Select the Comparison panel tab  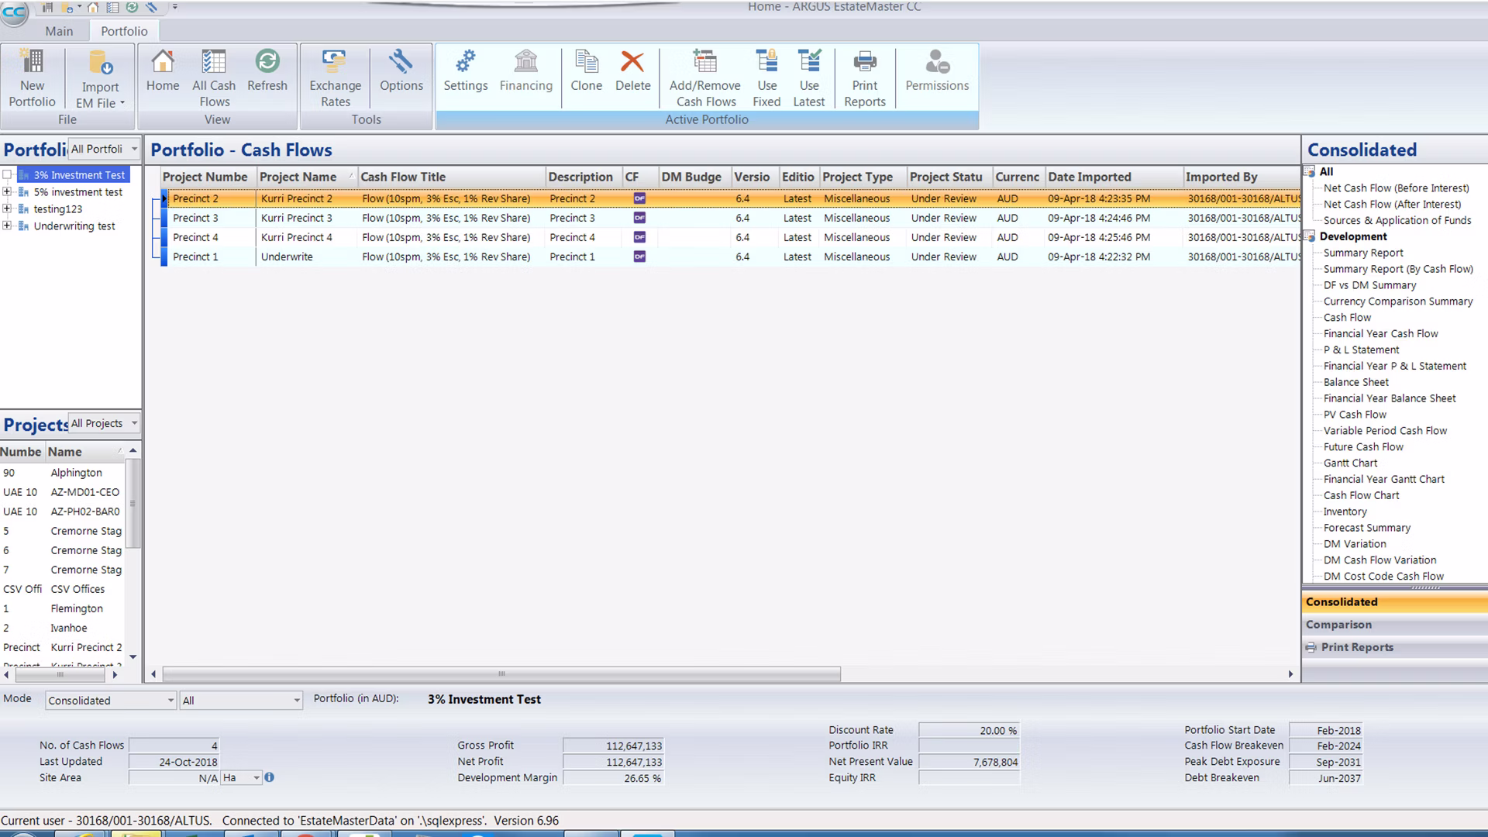[1338, 625]
